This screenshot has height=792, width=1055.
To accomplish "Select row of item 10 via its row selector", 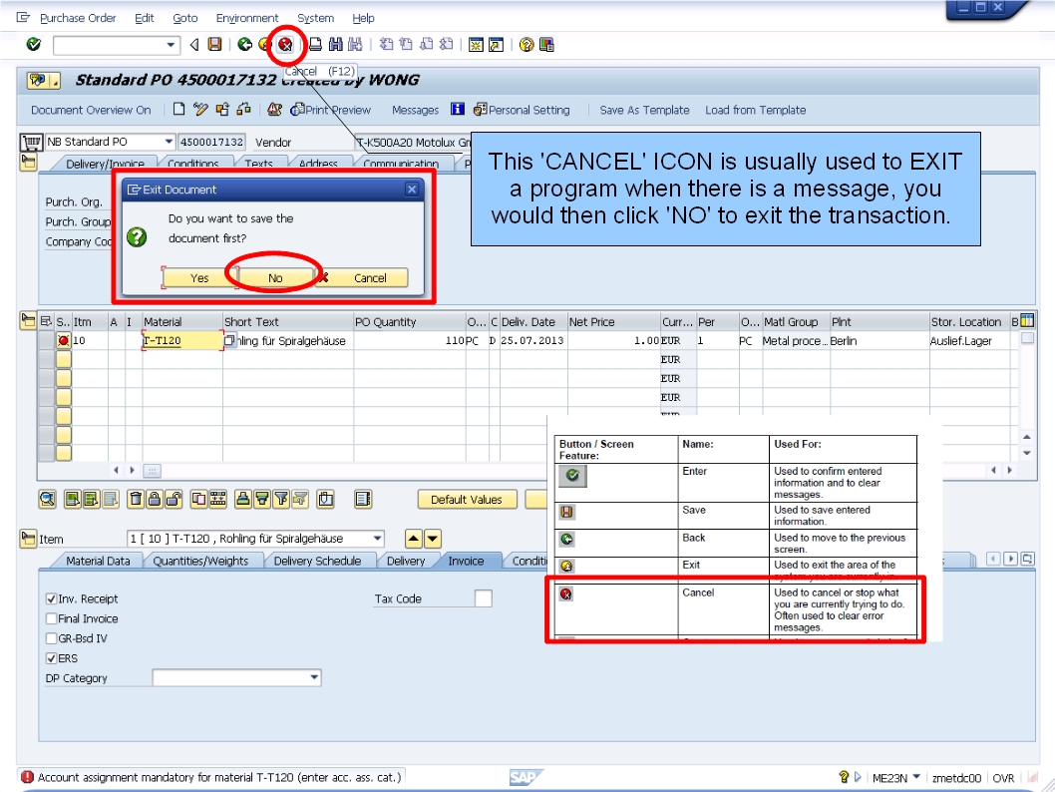I will pyautogui.click(x=46, y=340).
